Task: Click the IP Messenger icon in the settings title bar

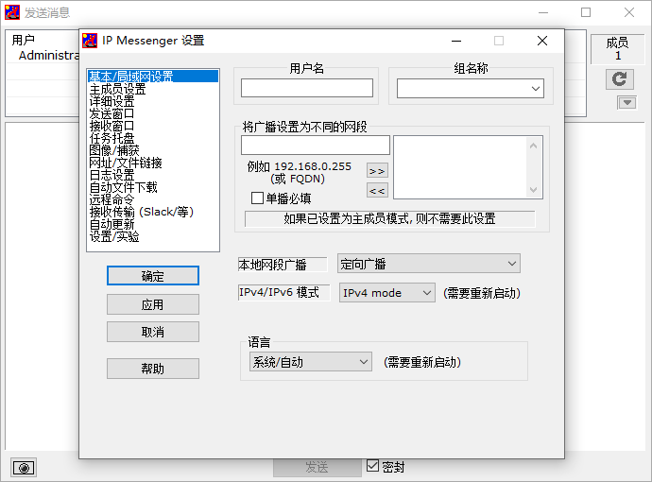Action: coord(90,41)
